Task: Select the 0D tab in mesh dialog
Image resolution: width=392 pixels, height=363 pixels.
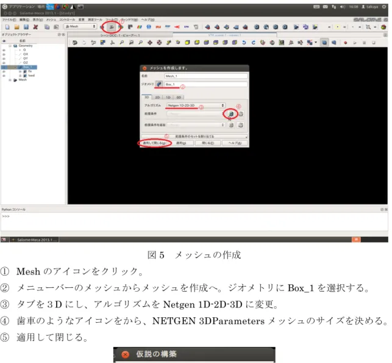Action: [x=179, y=98]
